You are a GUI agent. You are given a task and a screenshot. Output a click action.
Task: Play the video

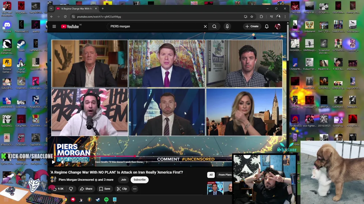pos(53,162)
